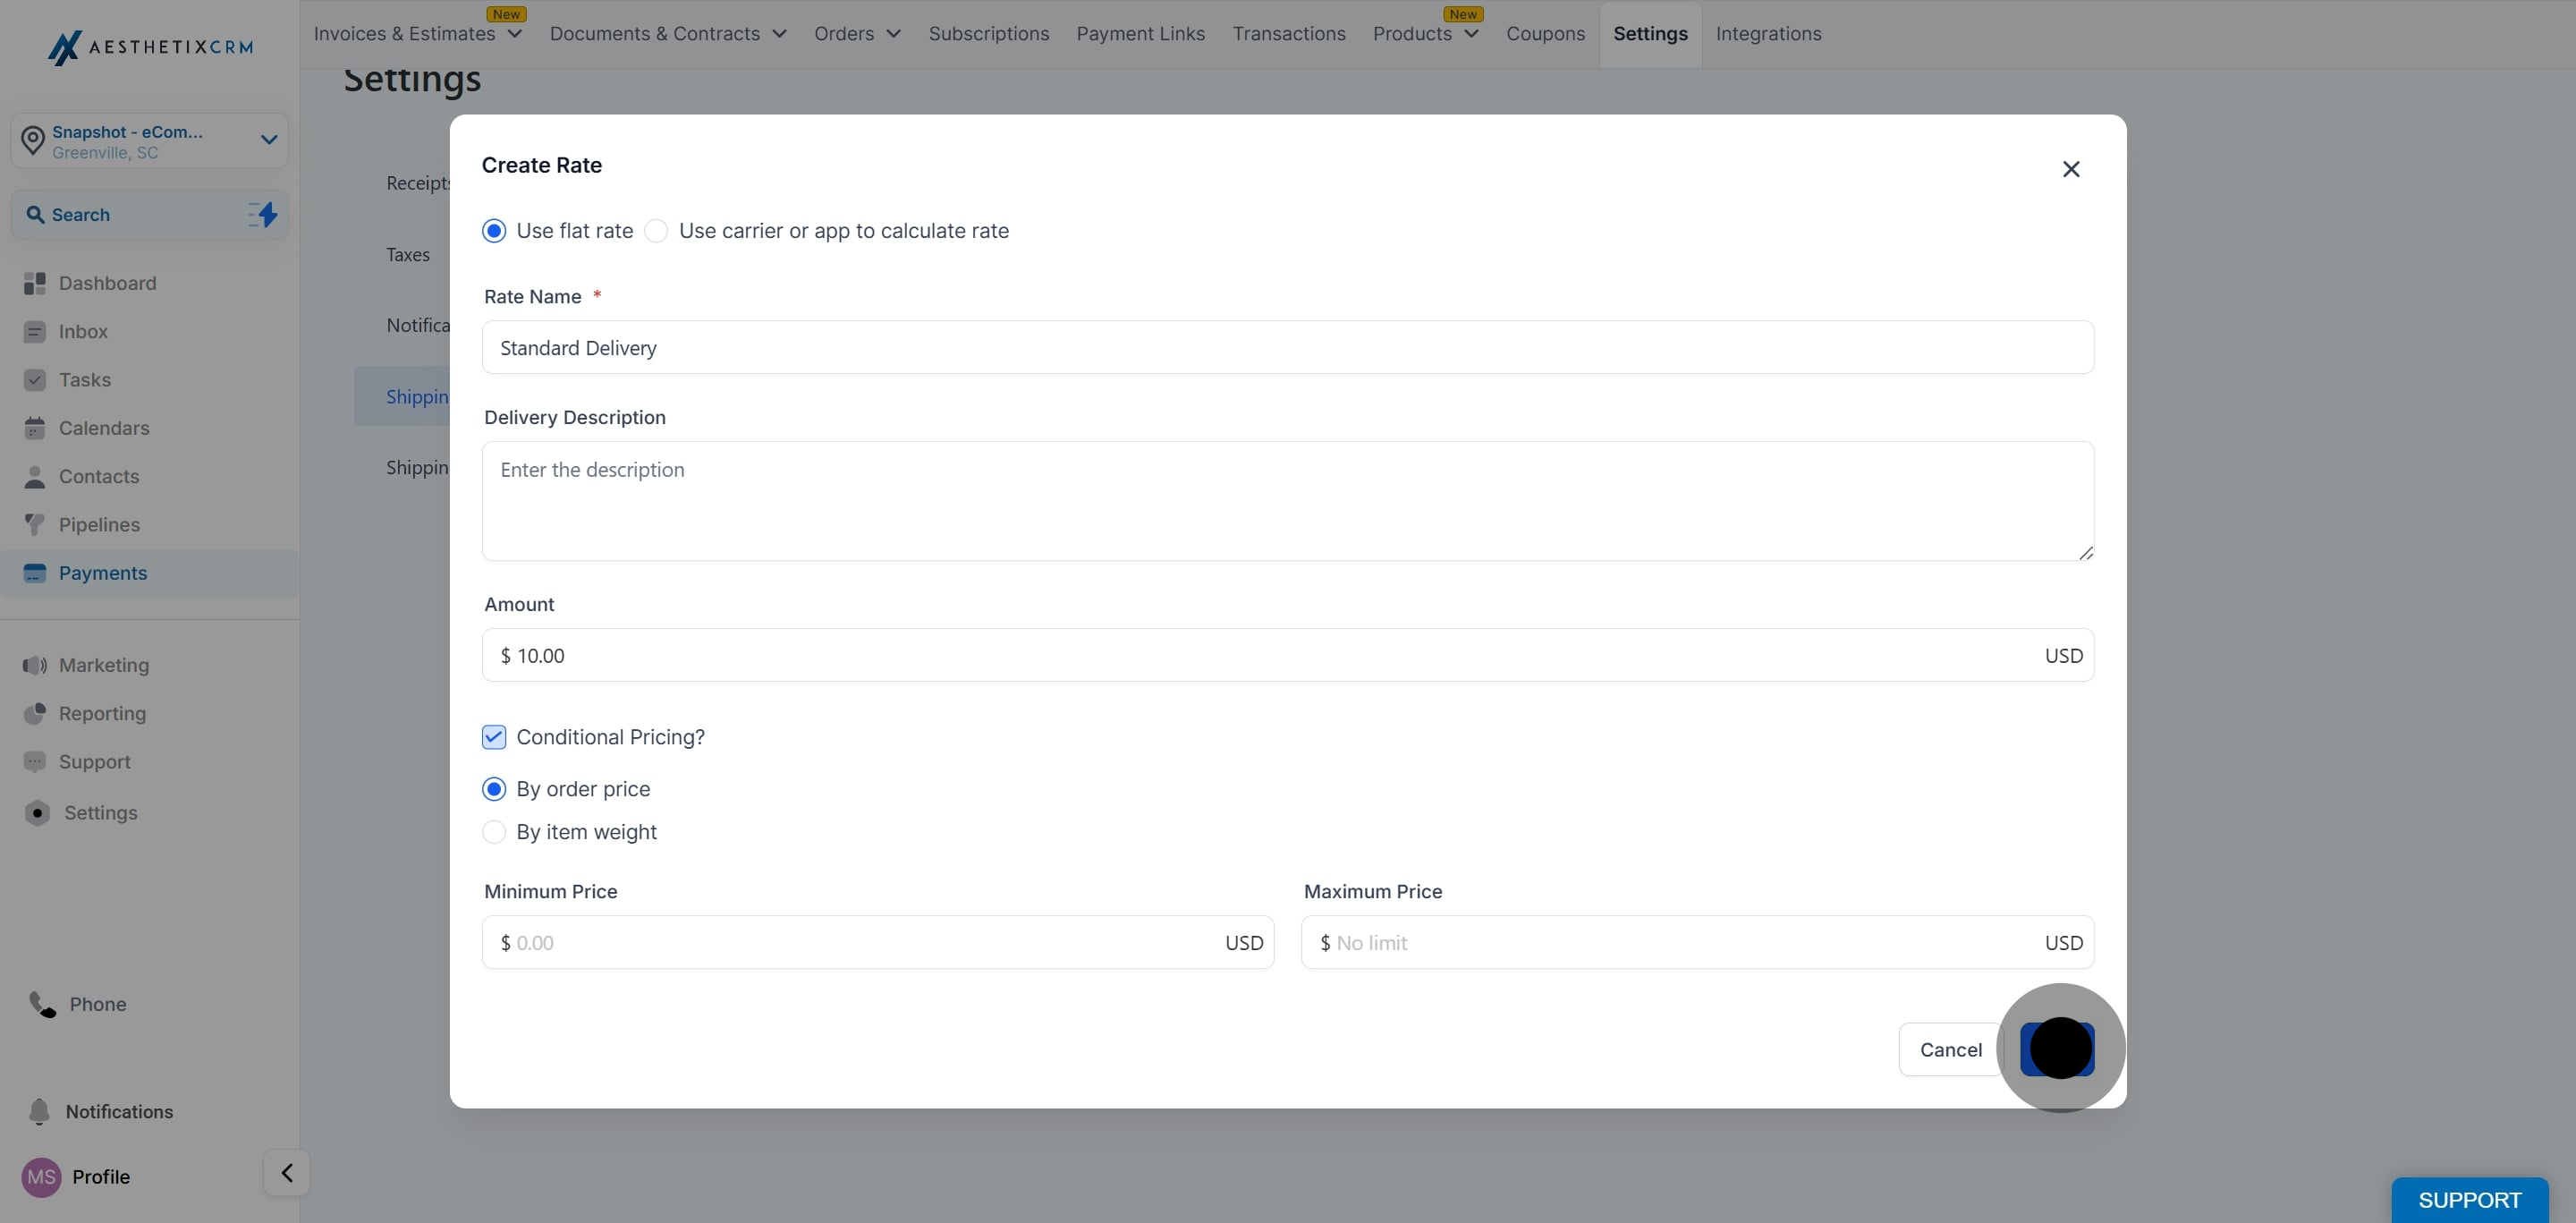The width and height of the screenshot is (2576, 1223).
Task: Click the quick actions lightning icon
Action: tap(263, 215)
